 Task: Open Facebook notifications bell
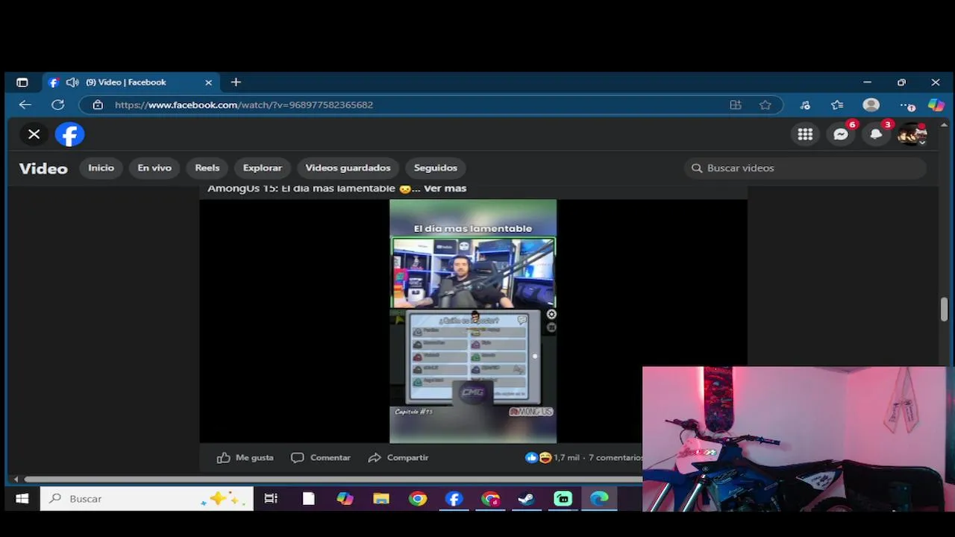(x=876, y=134)
